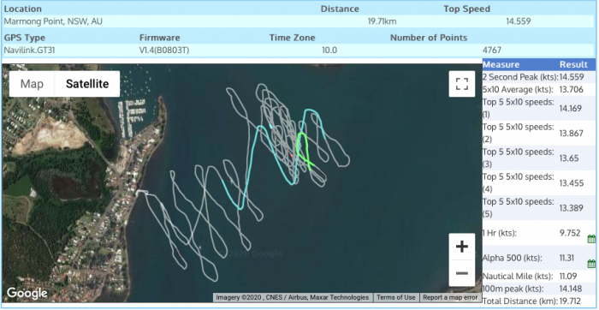
Task: Click the Measure column header
Action: click(501, 64)
